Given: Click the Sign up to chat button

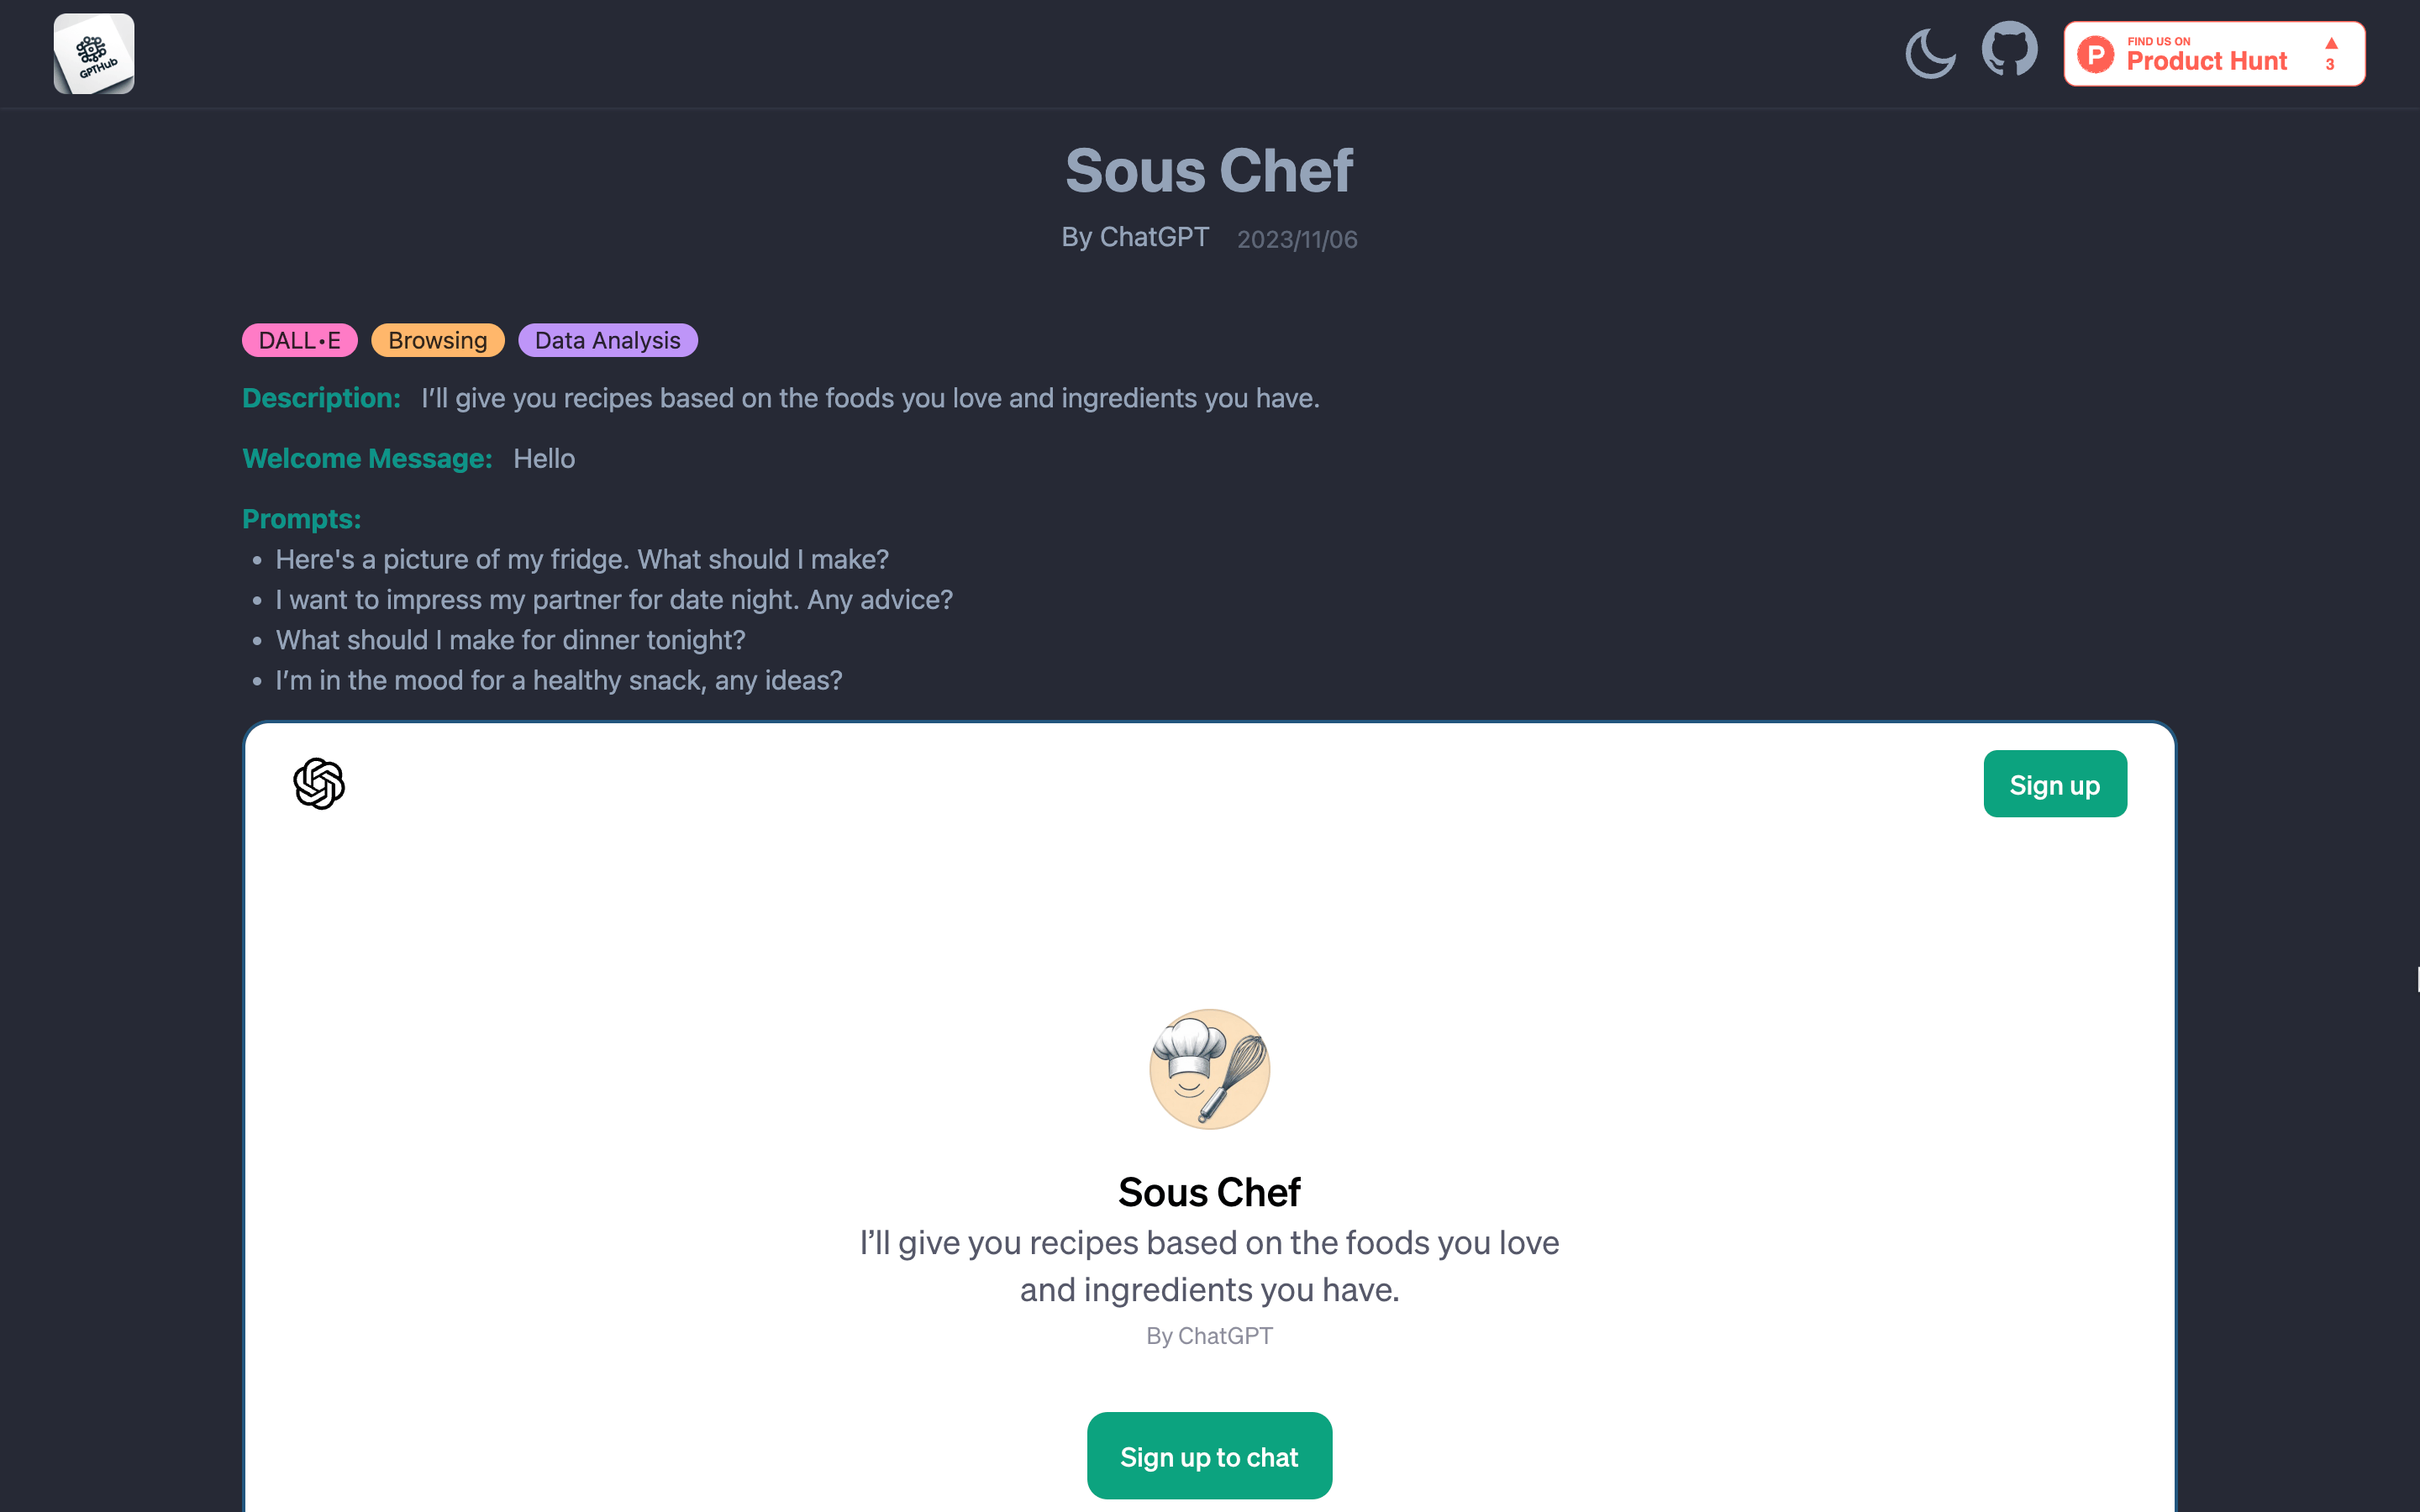Looking at the screenshot, I should [x=1209, y=1457].
